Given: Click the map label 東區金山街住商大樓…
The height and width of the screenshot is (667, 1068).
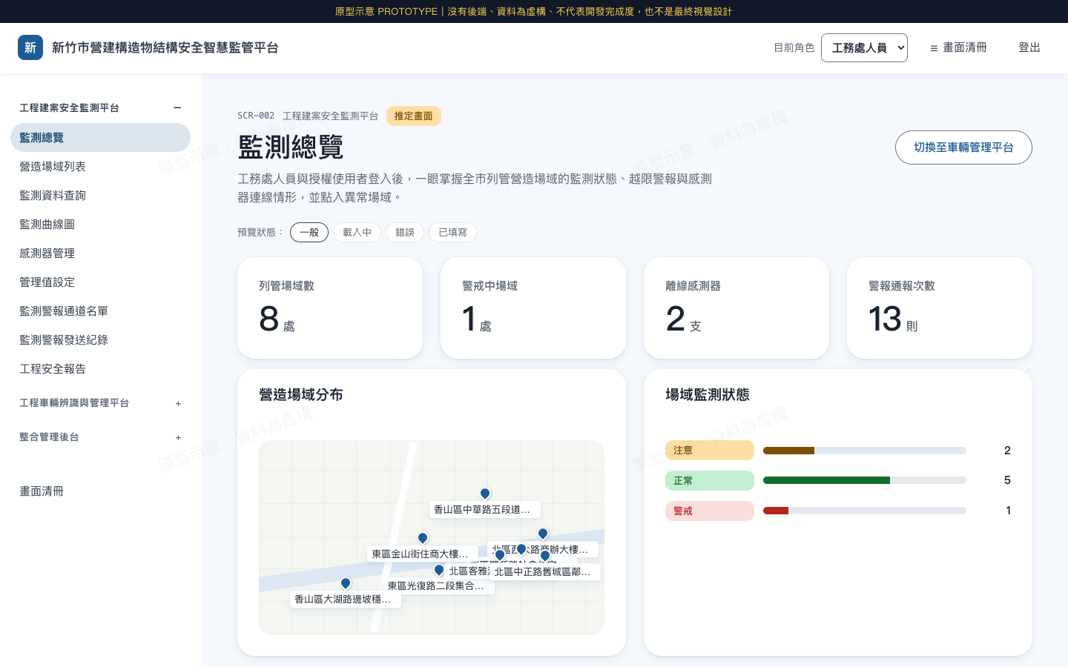Looking at the screenshot, I should coord(423,554).
